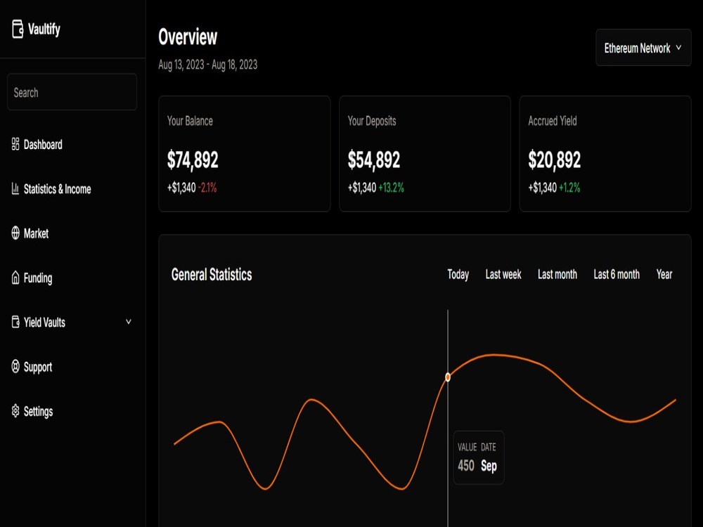
Task: Focus the Search input field
Action: click(x=72, y=92)
